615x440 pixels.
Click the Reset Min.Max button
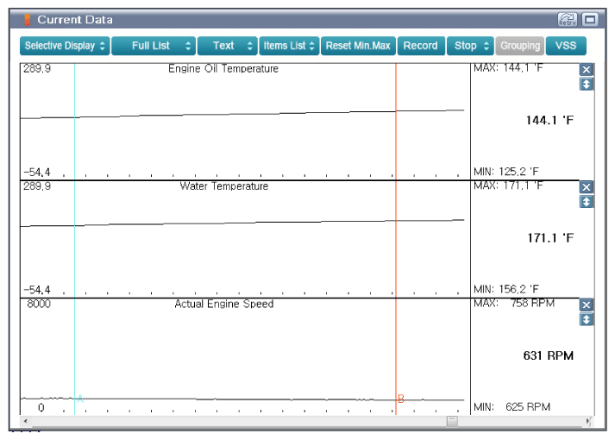tap(358, 46)
